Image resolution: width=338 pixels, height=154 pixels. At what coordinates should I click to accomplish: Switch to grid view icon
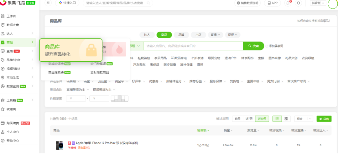pos(286,119)
